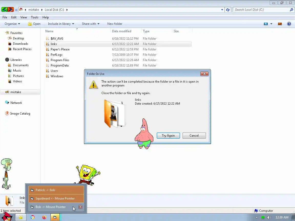
Task: Open Firefox from the taskbar
Action: (44, 217)
